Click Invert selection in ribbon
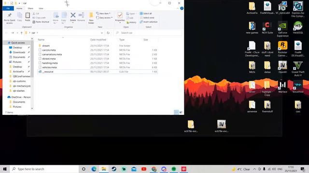Viewport: 309px width, 173px height. point(148,22)
